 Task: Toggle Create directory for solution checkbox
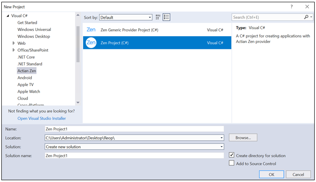pyautogui.click(x=231, y=155)
